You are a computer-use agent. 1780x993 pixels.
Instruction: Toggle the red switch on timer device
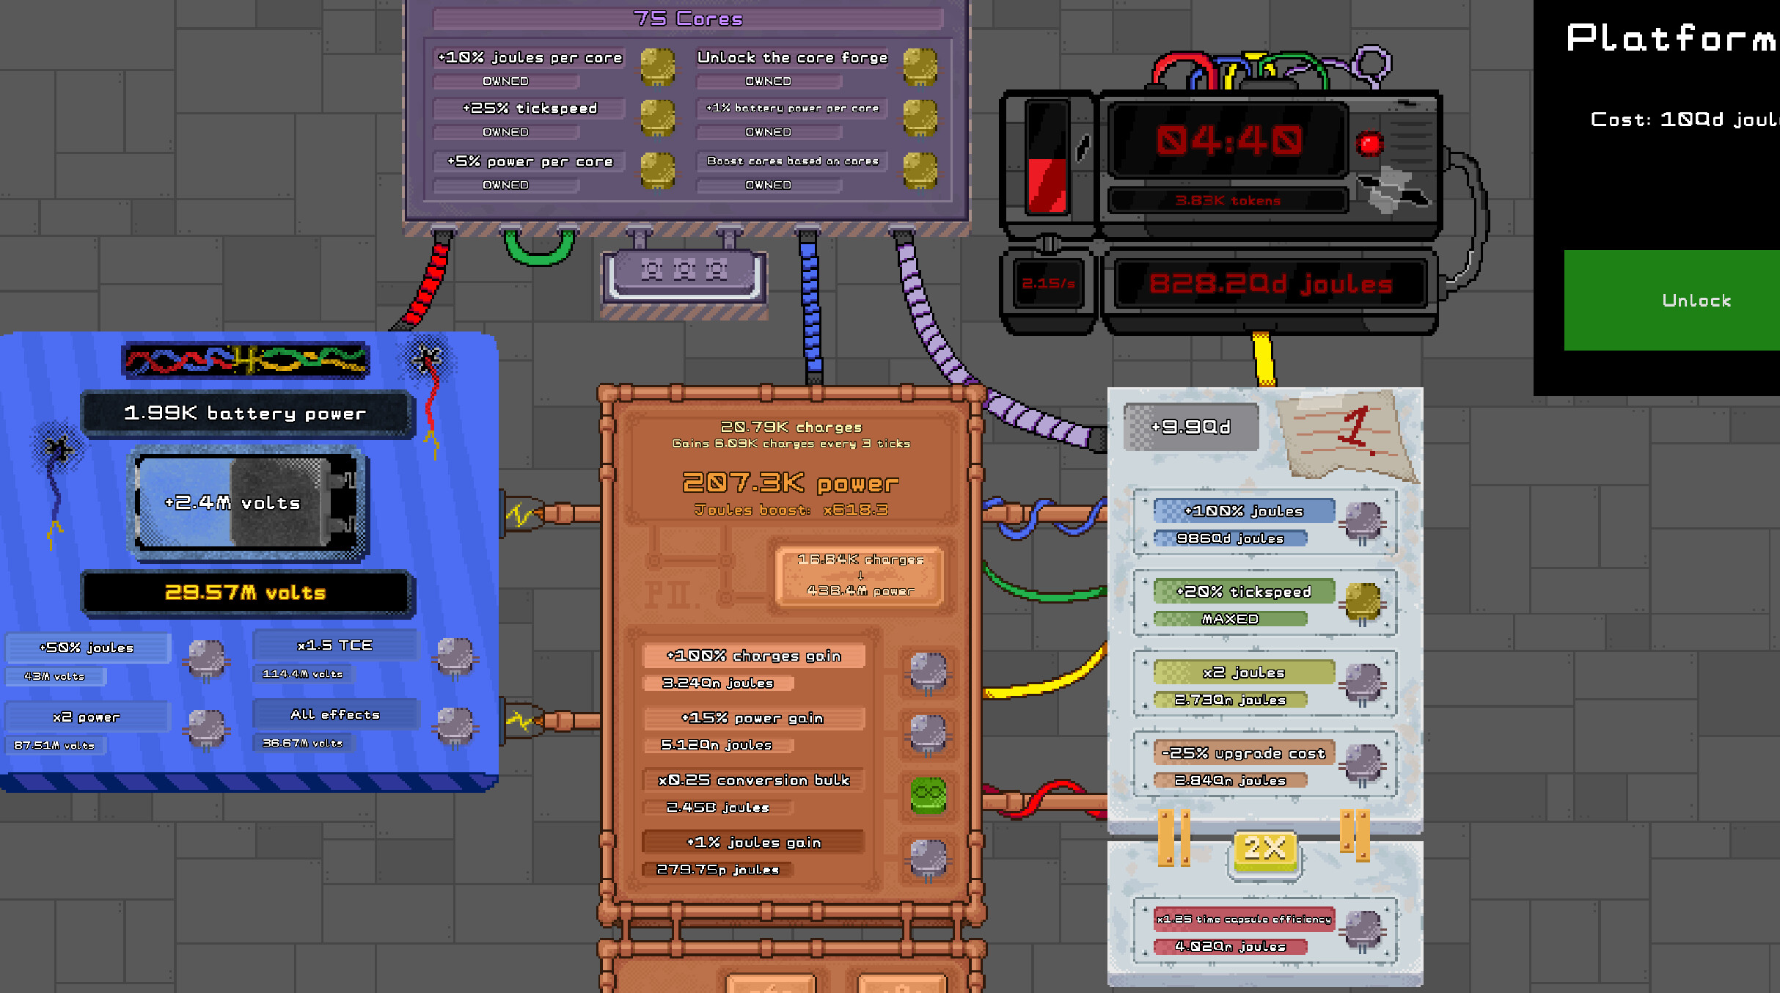[x=1047, y=157]
